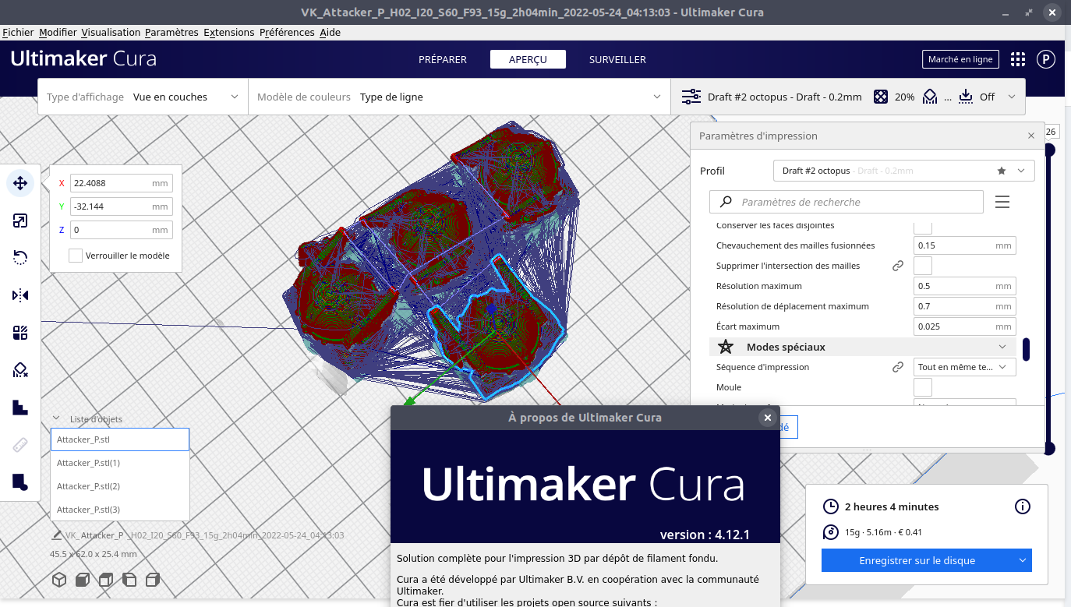Select the Move tool in left toolbar
Image resolution: width=1071 pixels, height=607 pixels.
20,184
